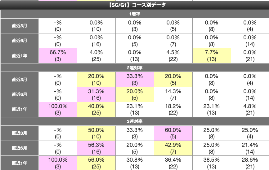Click the 3連対率 section header
The image size is (269, 170).
[x=135, y=121]
